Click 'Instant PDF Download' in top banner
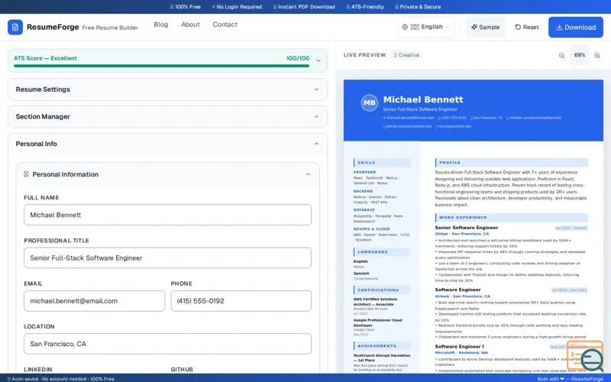Image resolution: width=611 pixels, height=382 pixels. pyautogui.click(x=304, y=7)
